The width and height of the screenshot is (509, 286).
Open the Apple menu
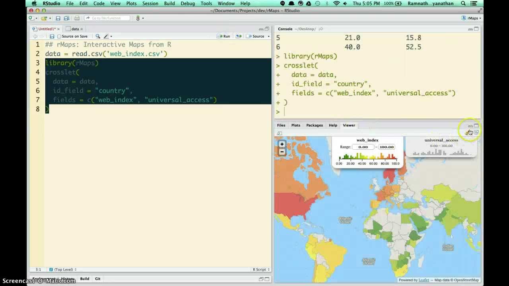click(33, 4)
